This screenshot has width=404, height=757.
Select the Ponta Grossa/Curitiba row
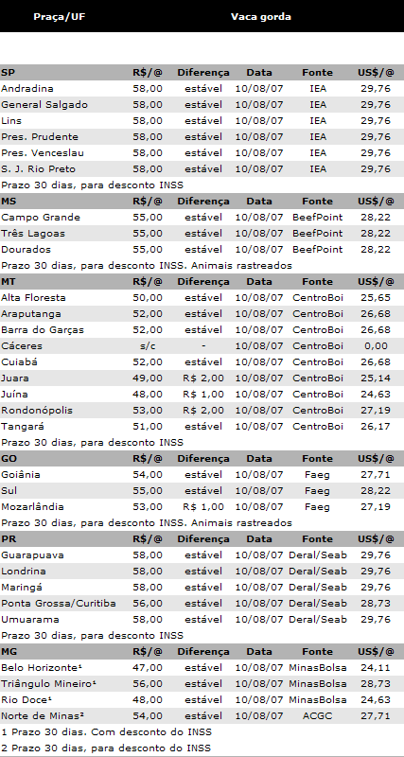click(202, 604)
